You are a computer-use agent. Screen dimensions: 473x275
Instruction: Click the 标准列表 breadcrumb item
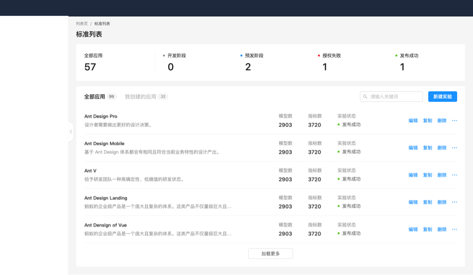[x=102, y=23]
